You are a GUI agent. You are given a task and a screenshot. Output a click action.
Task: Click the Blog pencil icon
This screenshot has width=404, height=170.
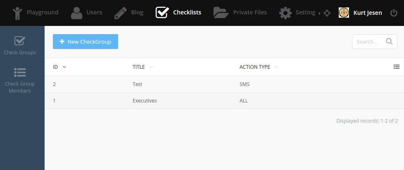pos(121,13)
